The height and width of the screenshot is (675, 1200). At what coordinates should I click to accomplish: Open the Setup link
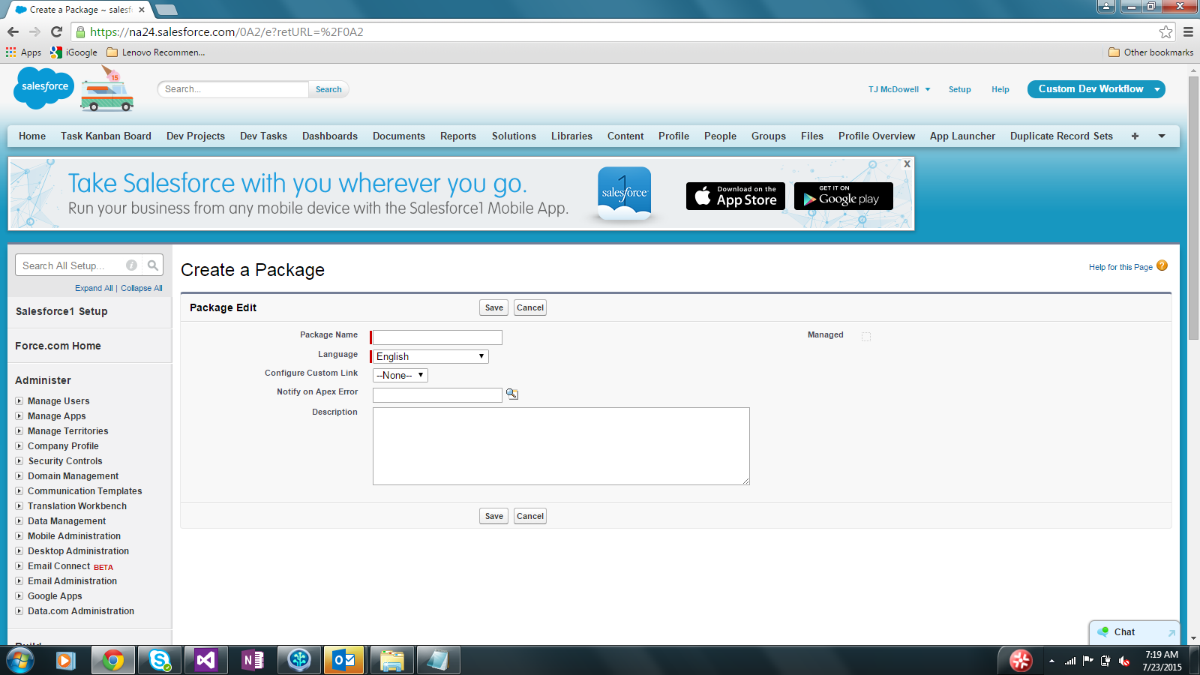click(959, 89)
